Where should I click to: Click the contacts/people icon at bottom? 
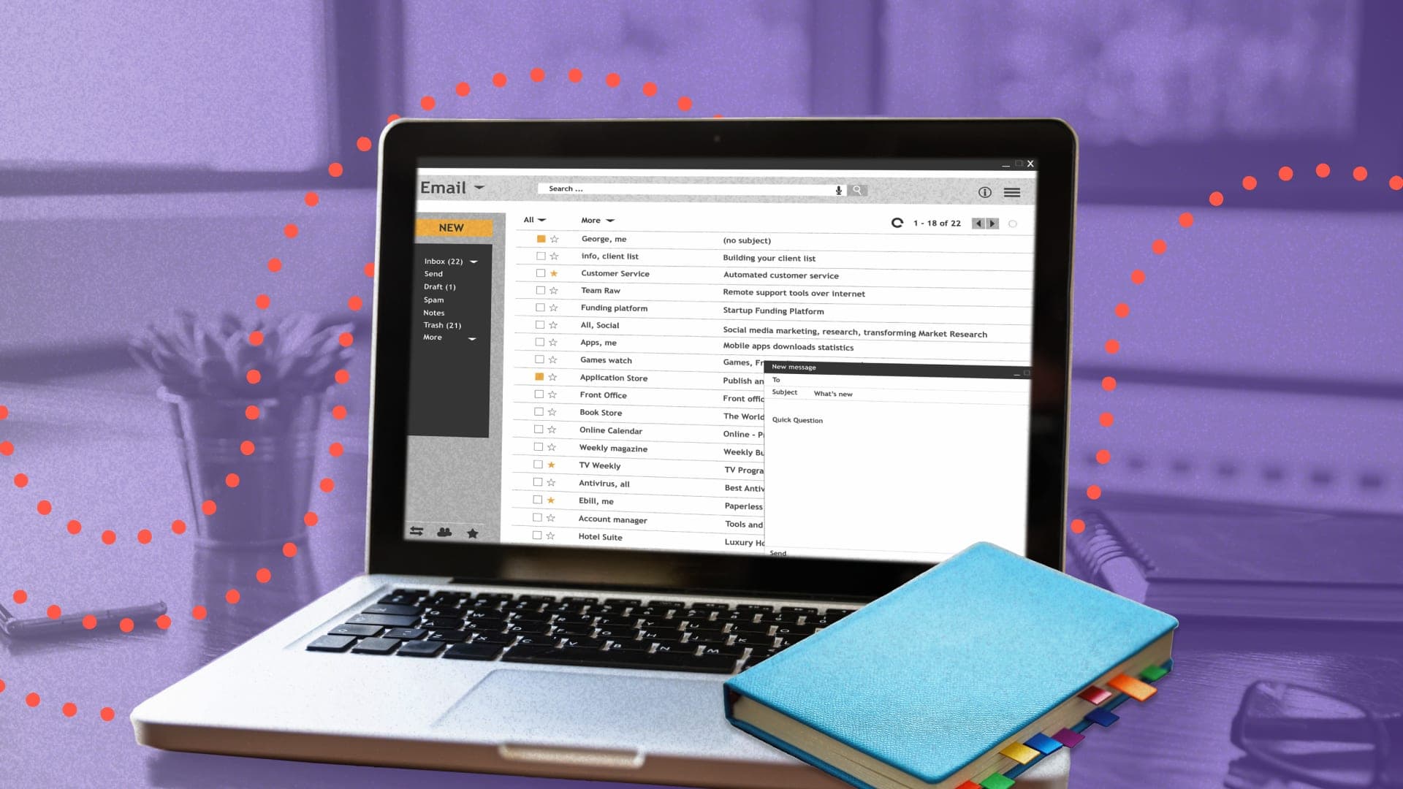pyautogui.click(x=444, y=533)
